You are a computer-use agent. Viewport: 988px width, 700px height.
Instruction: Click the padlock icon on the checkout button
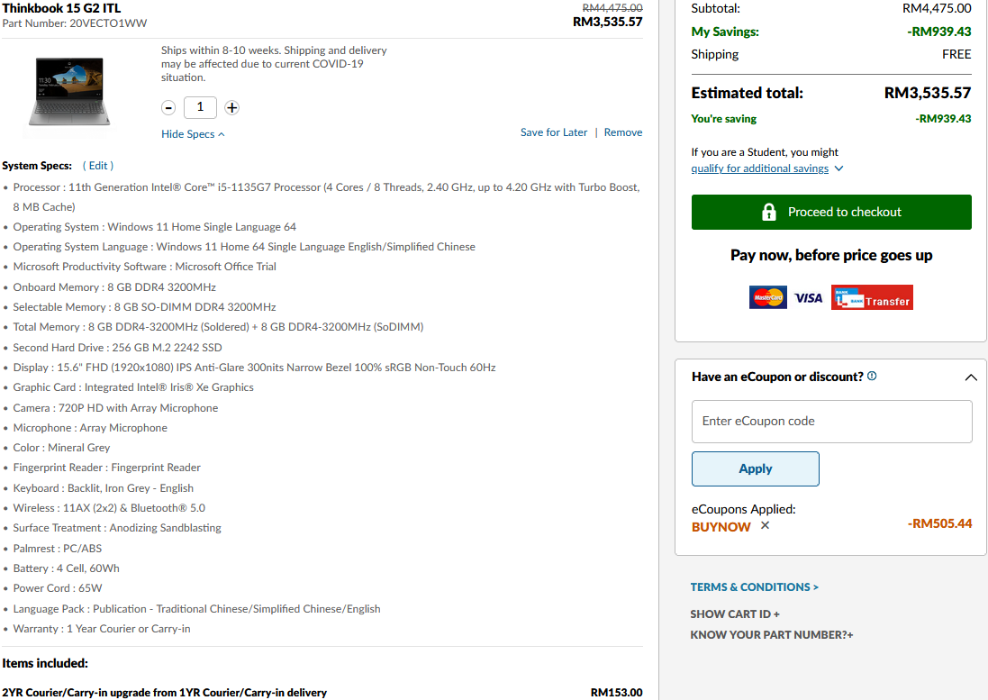[769, 212]
